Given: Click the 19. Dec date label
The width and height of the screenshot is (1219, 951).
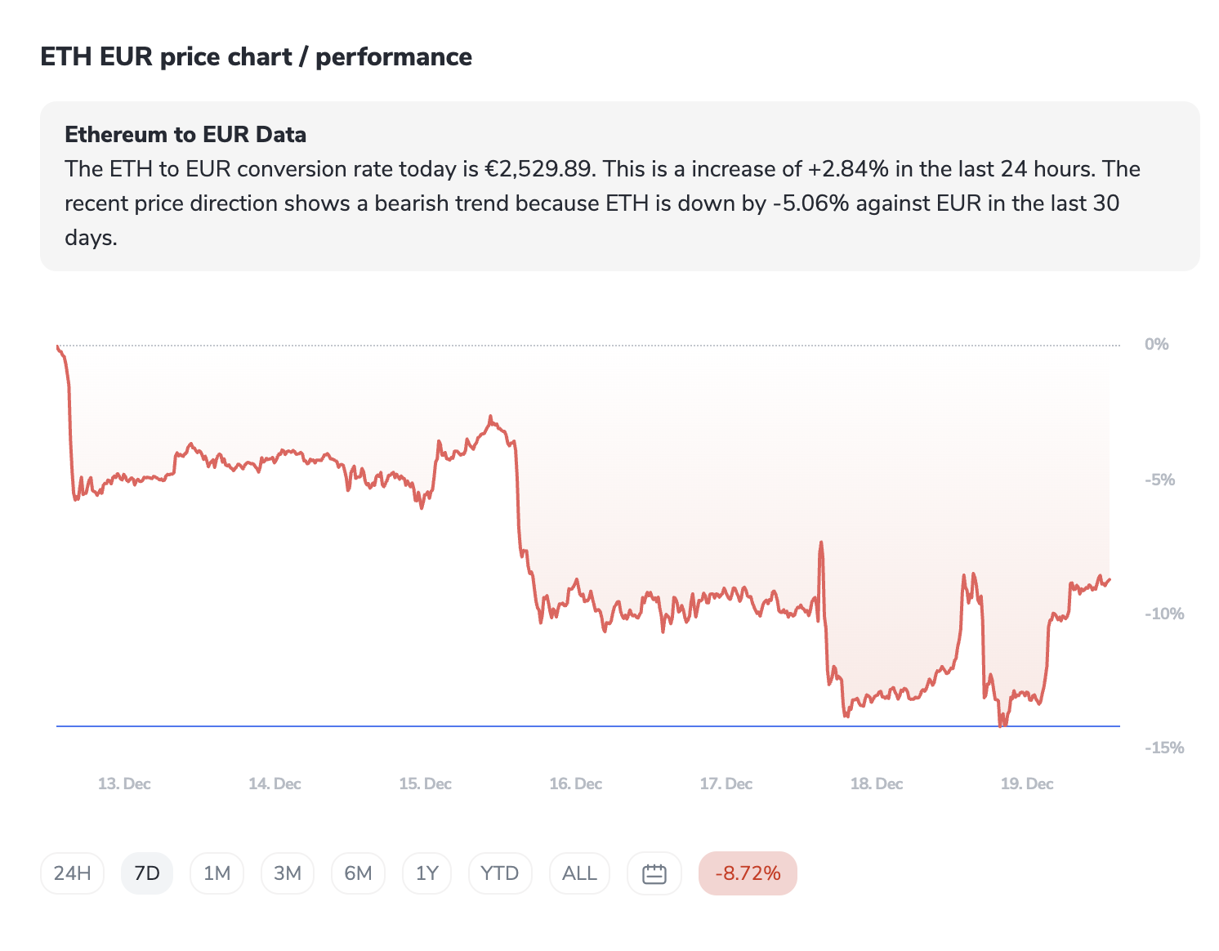Looking at the screenshot, I should (1027, 784).
